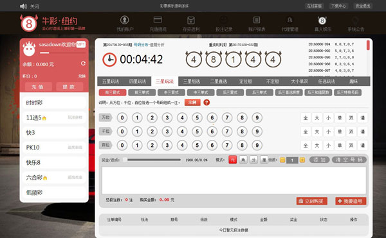Select 厘 currency mode

click(x=264, y=160)
